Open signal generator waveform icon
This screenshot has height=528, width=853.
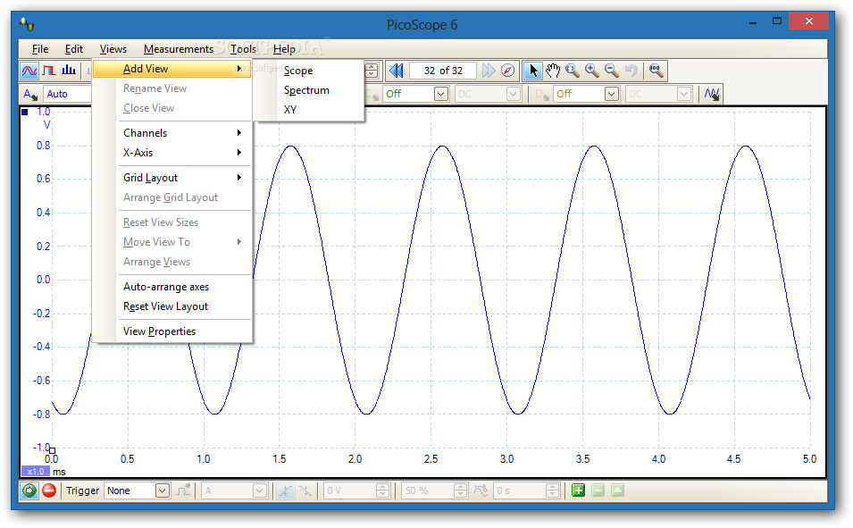point(712,94)
